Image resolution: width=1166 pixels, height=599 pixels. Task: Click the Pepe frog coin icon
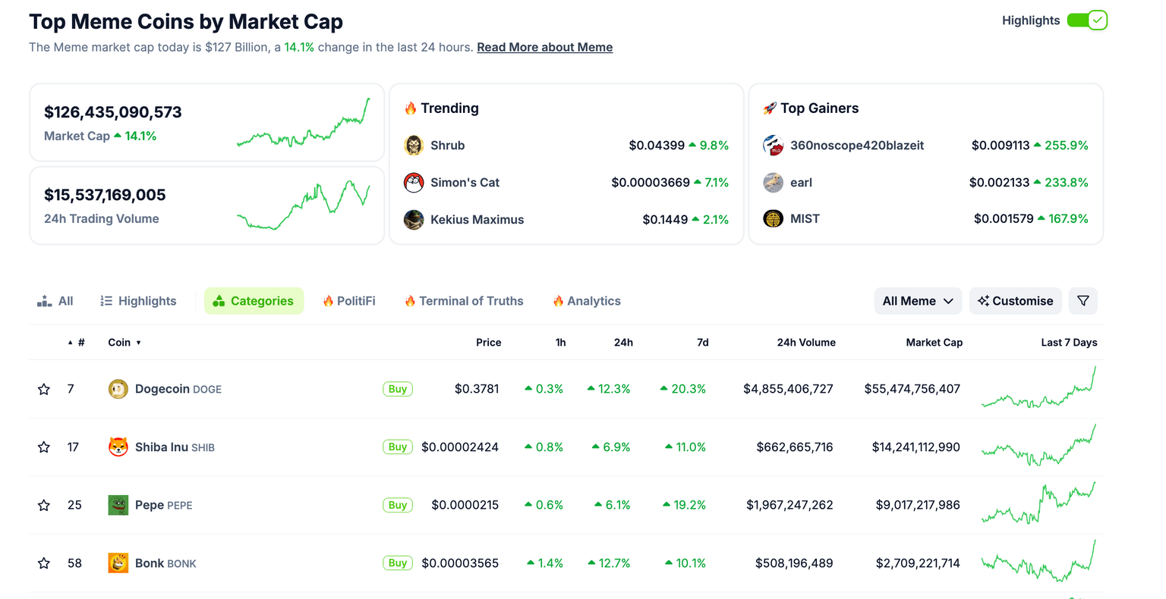pyautogui.click(x=118, y=505)
